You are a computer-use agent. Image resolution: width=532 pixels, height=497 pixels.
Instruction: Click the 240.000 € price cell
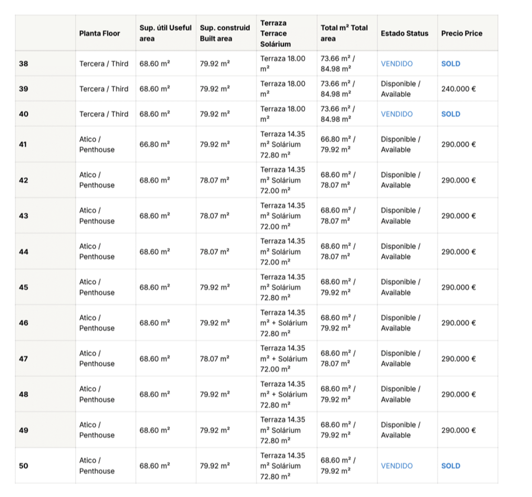(x=458, y=89)
